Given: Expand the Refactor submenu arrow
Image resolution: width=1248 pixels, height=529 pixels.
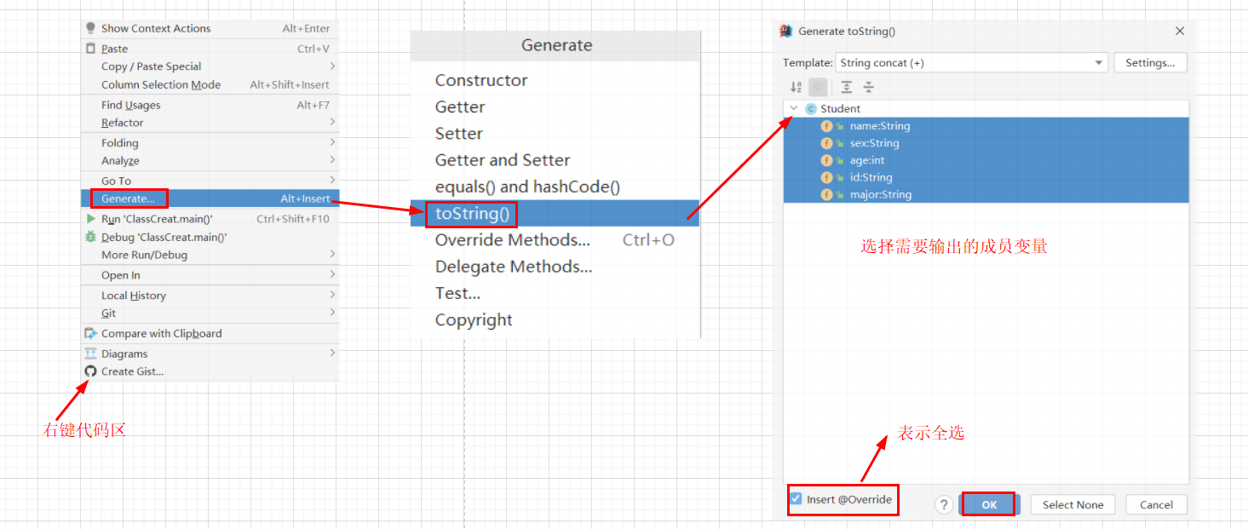Looking at the screenshot, I should coord(332,122).
